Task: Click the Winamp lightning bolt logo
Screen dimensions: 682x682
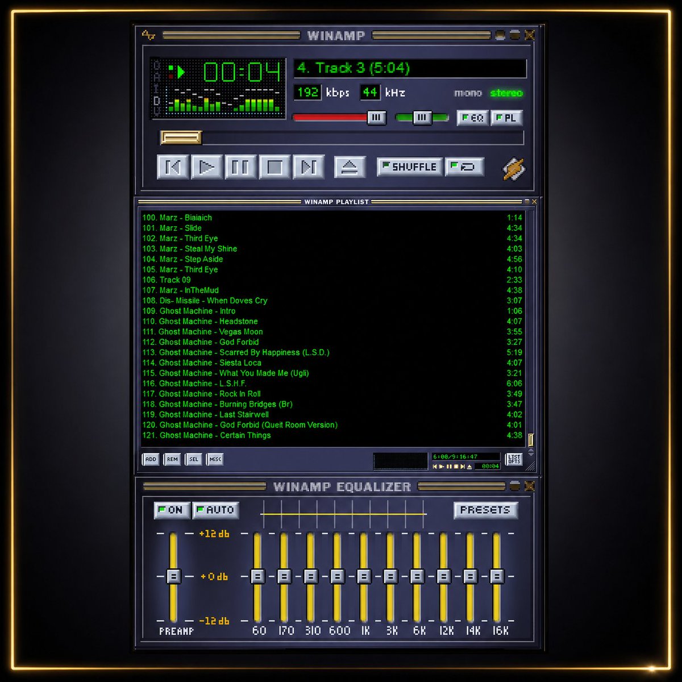Action: click(514, 168)
